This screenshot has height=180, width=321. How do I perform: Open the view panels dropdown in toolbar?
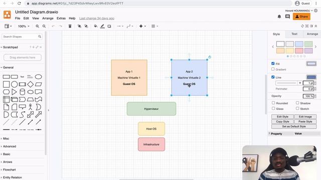click(8, 26)
